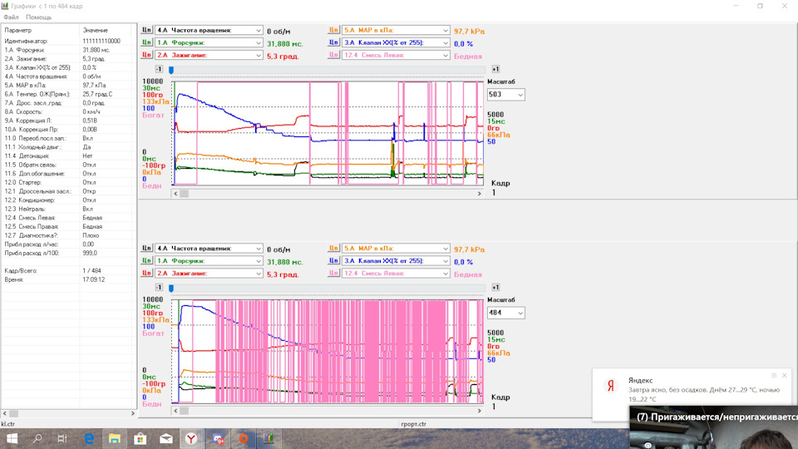Click right arrow of lower graph scrollbar
Viewport: 798px width, 449px height.
coord(479,410)
